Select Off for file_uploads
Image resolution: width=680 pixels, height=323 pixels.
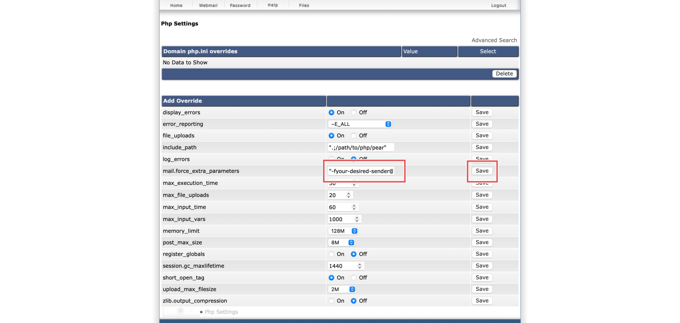tap(354, 135)
